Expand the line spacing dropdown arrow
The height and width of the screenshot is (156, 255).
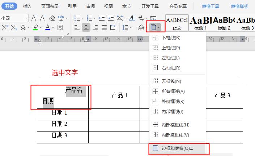[x=131, y=27]
